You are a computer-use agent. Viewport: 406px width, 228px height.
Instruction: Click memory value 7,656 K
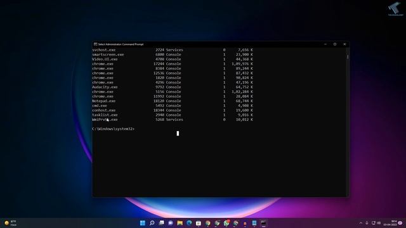point(246,50)
